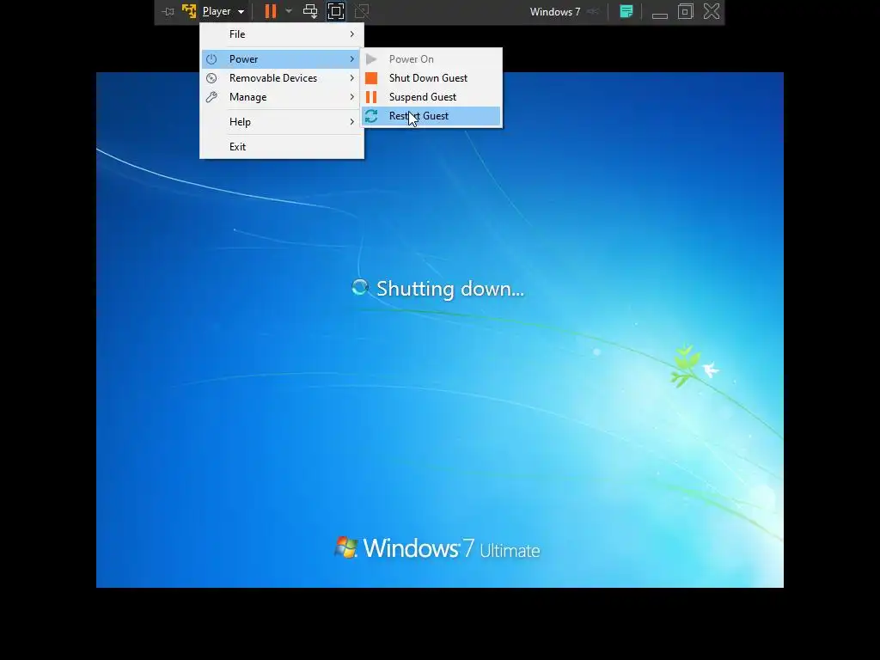Open the Manage submenu

point(282,97)
